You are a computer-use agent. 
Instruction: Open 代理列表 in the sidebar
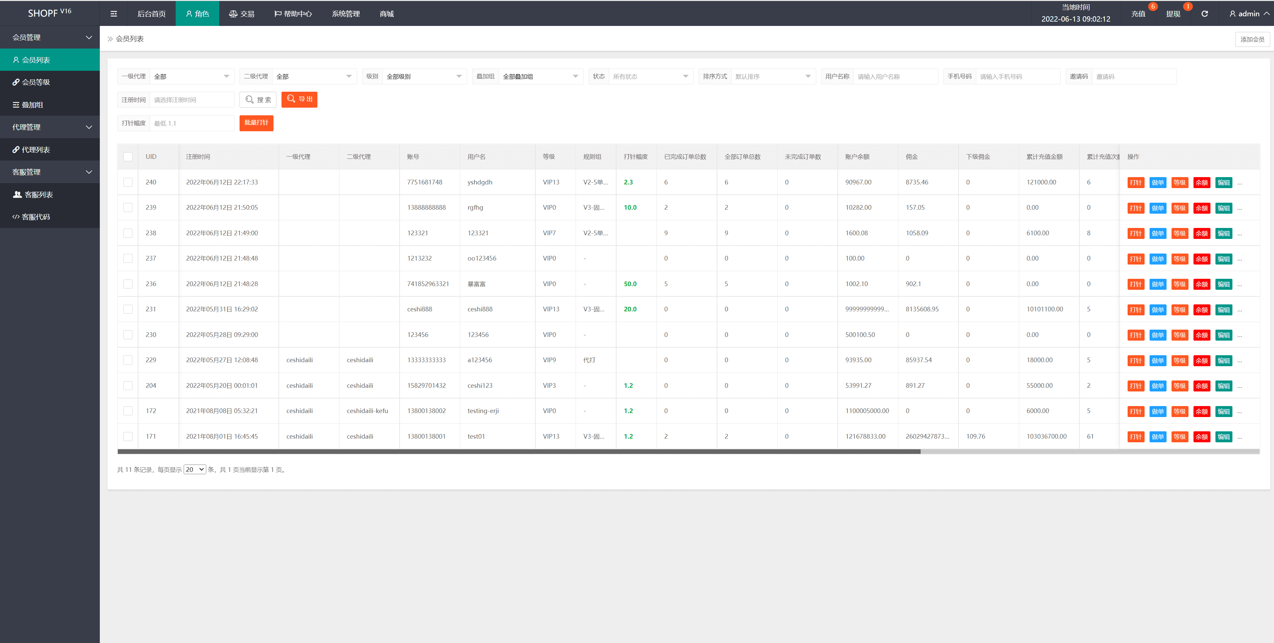(x=36, y=150)
